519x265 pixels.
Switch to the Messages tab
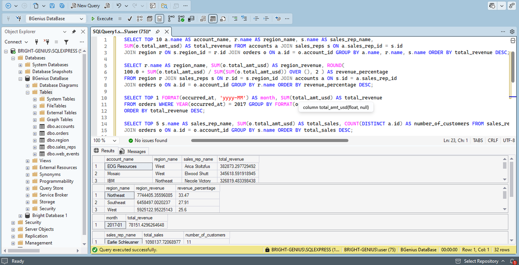(133, 151)
